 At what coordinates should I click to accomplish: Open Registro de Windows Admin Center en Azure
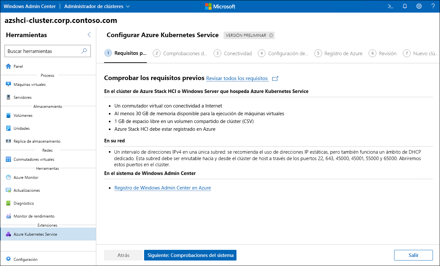162,188
